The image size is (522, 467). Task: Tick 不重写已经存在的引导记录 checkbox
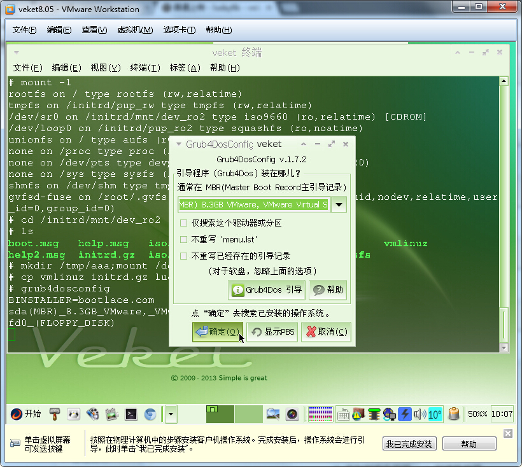pos(183,256)
